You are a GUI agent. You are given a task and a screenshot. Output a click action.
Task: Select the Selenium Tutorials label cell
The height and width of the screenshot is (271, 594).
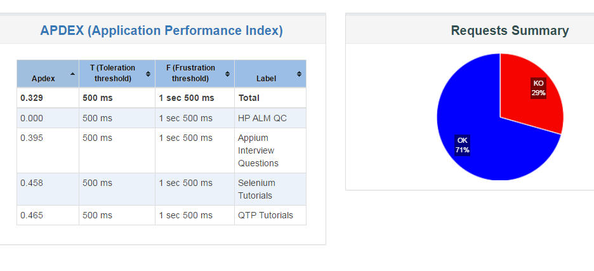point(256,189)
